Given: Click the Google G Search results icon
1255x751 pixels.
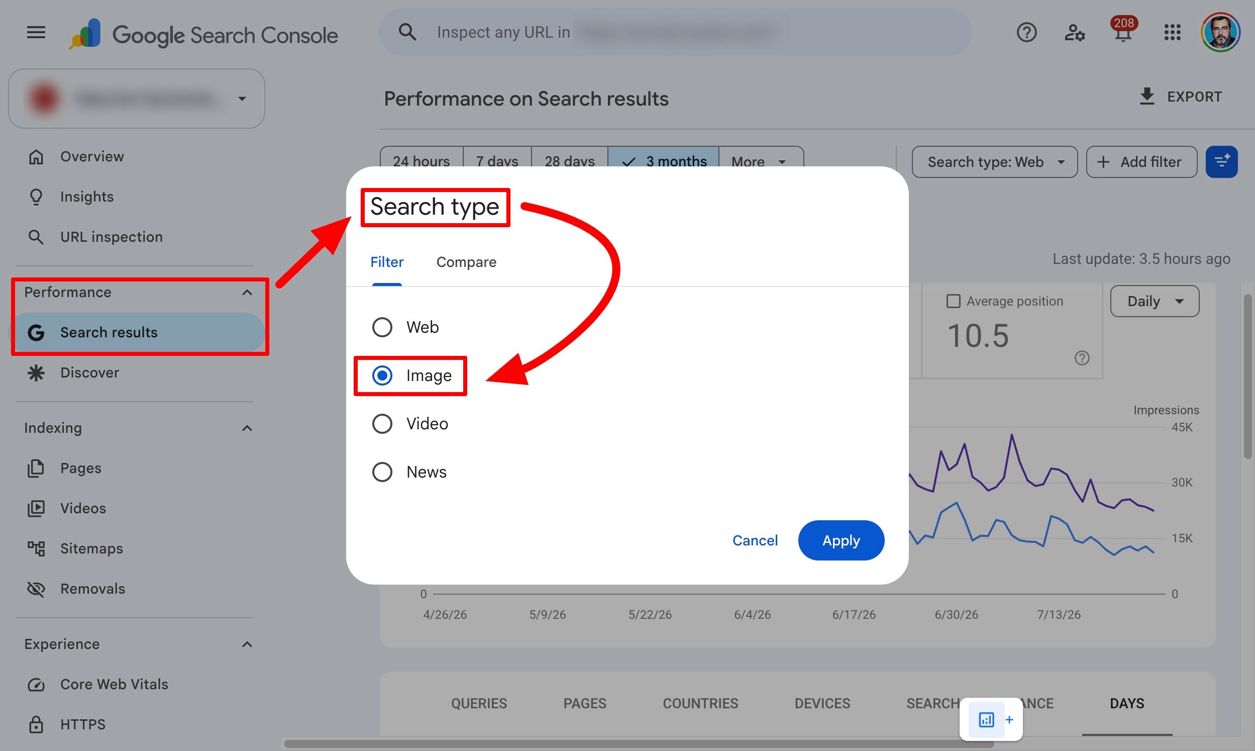Looking at the screenshot, I should coord(36,332).
